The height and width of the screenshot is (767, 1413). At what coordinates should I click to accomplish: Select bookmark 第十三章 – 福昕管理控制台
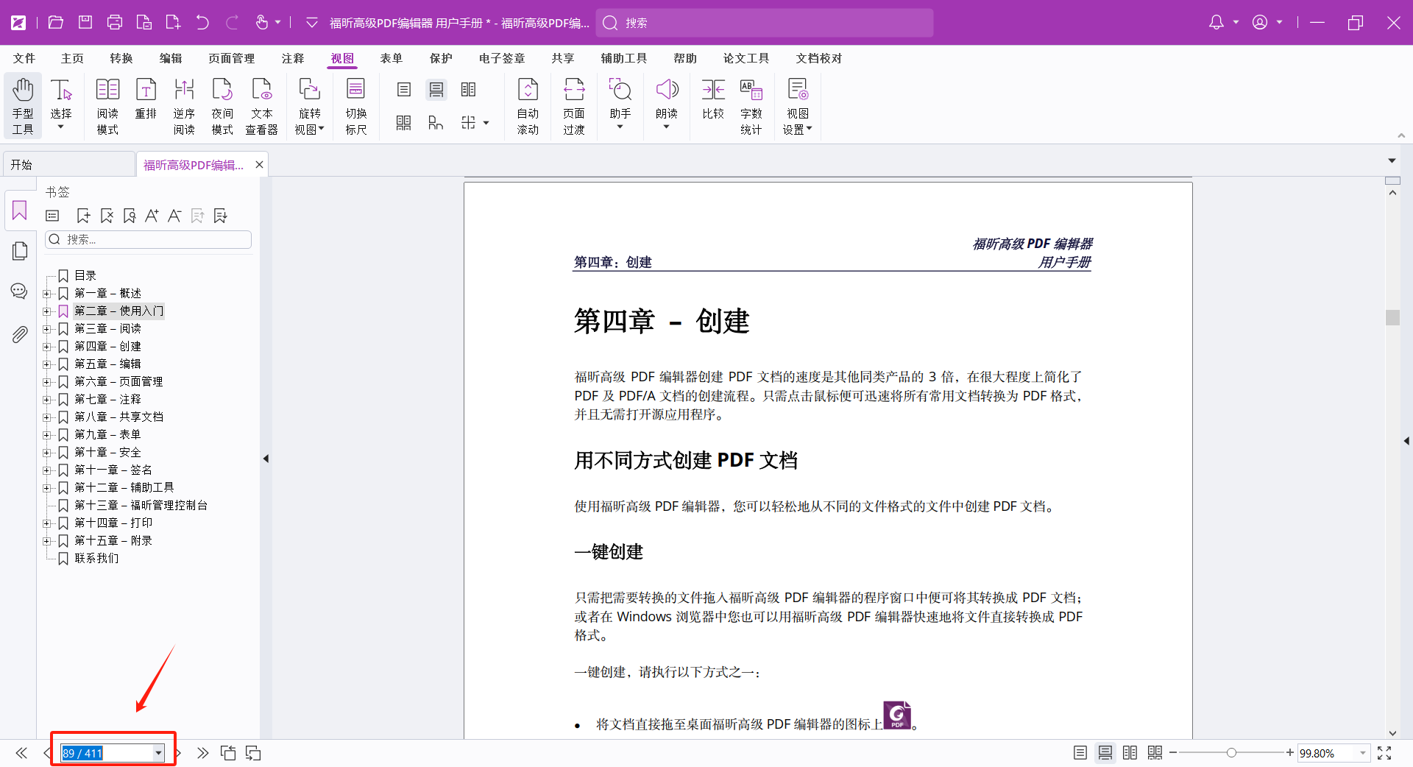(x=141, y=505)
